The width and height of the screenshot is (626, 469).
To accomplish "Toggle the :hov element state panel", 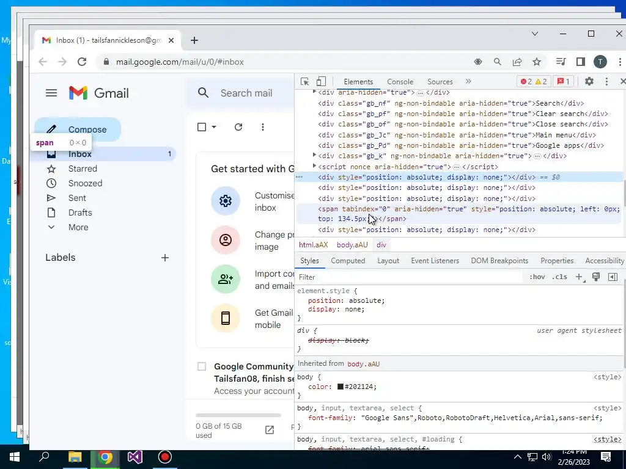I will (537, 277).
